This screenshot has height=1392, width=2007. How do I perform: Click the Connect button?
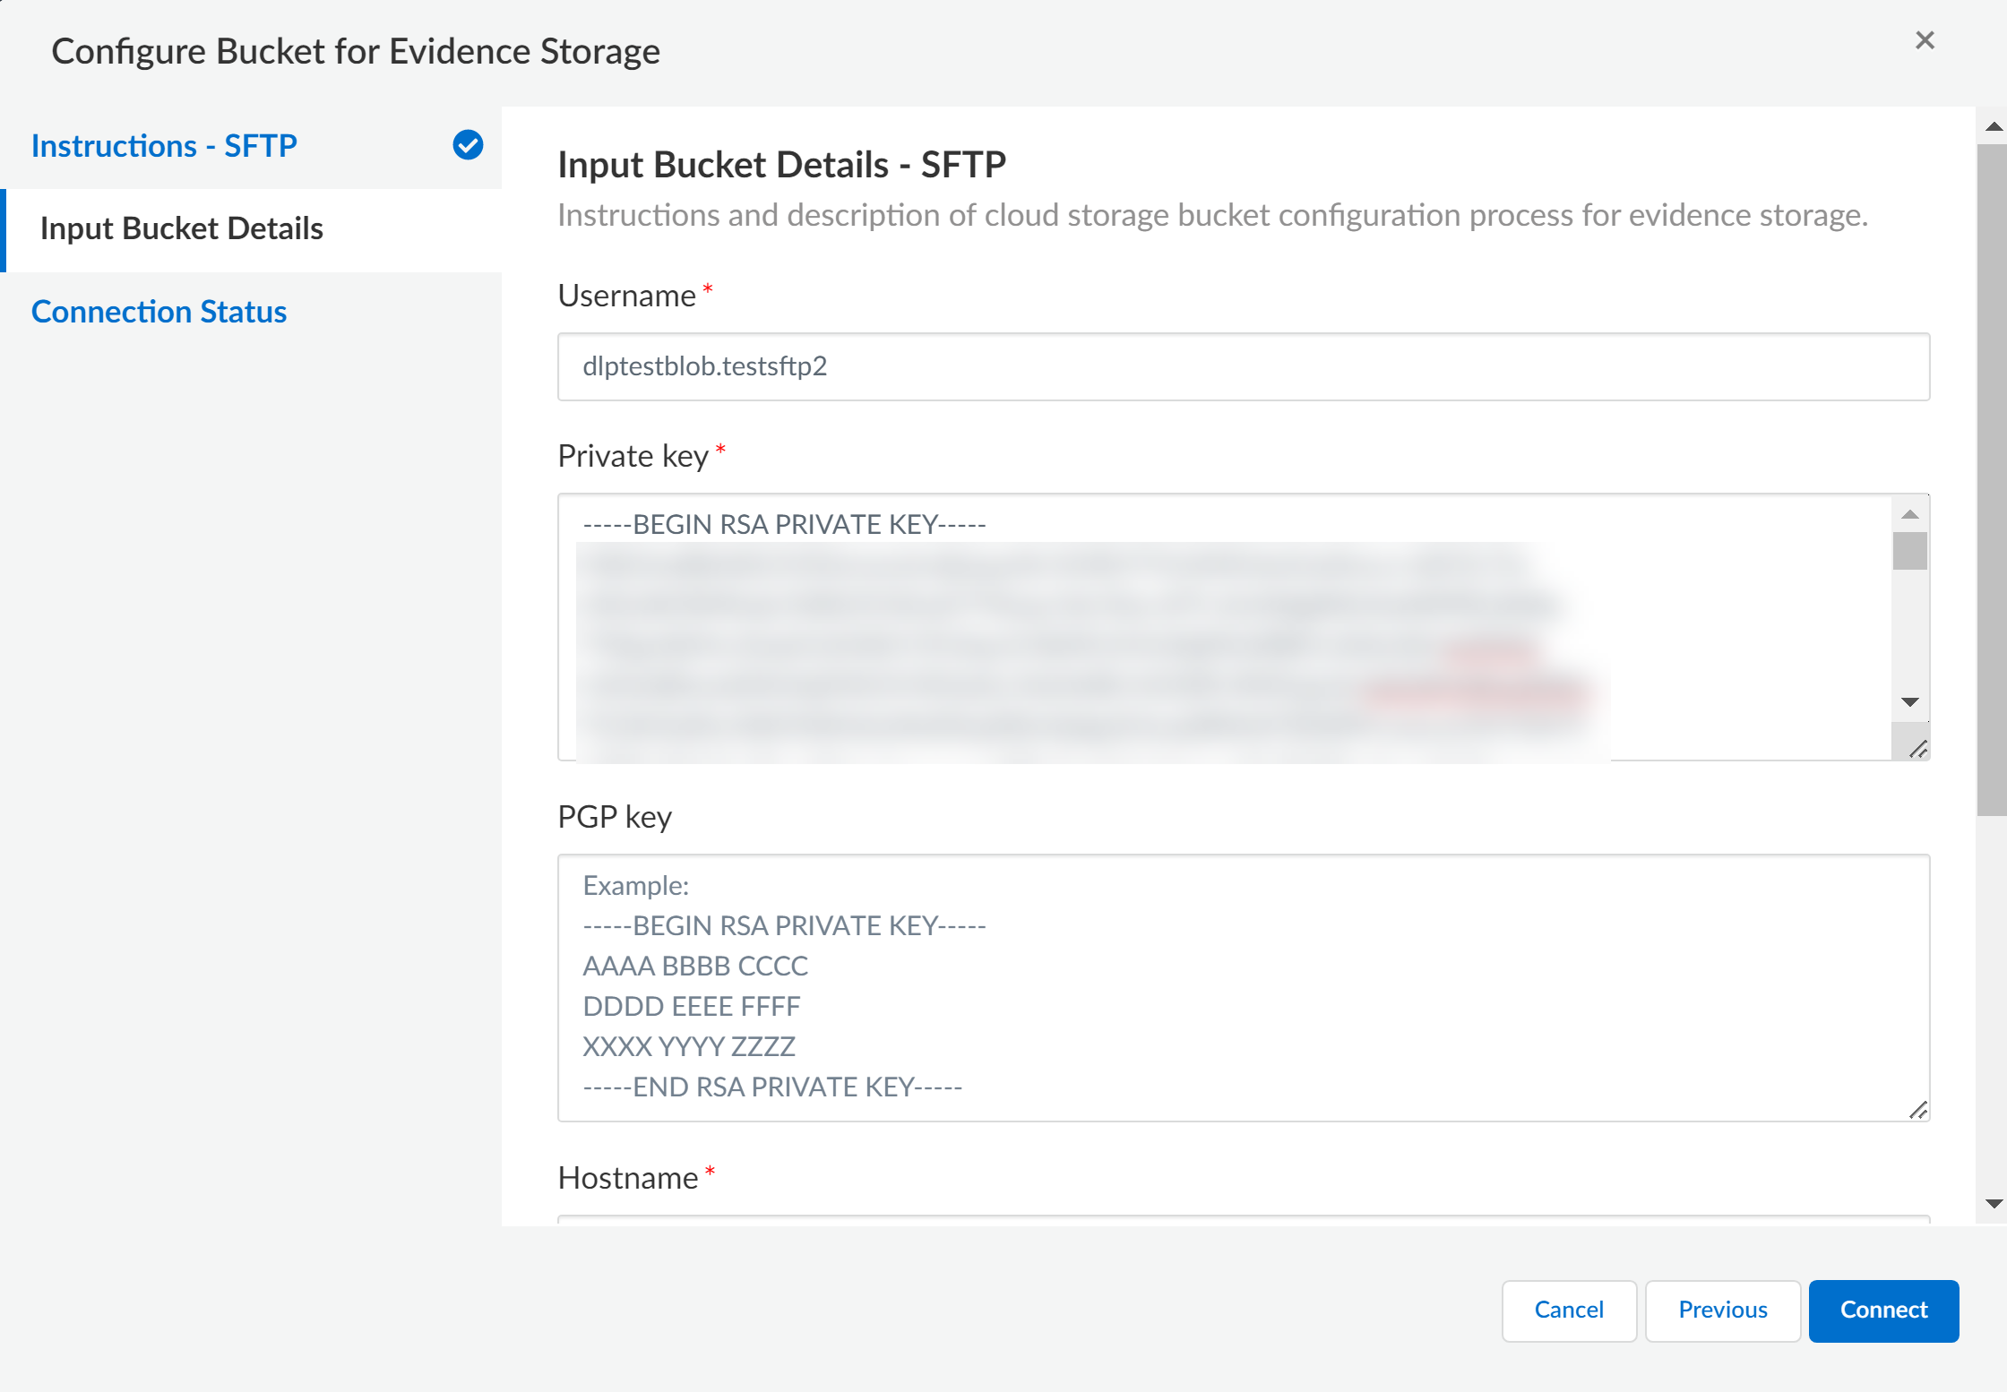click(x=1883, y=1310)
